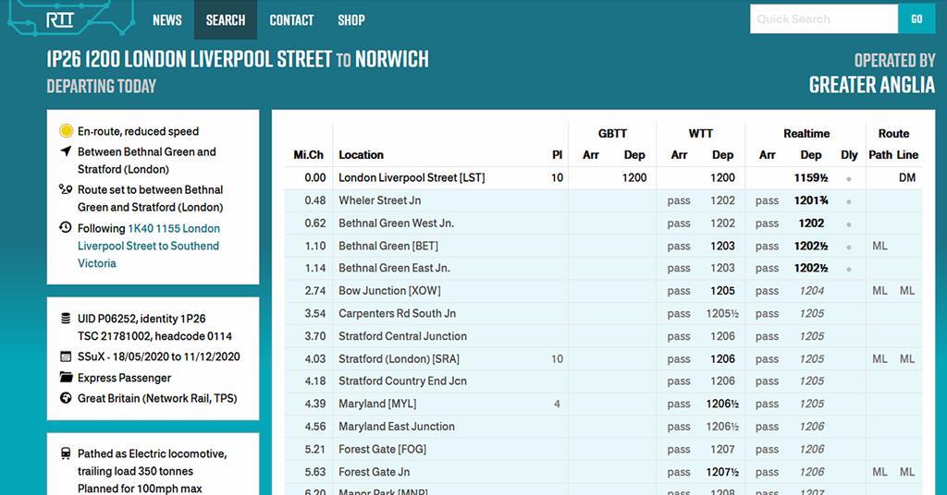This screenshot has width=947, height=495.
Task: Click the WTT column group header
Action: pos(701,133)
